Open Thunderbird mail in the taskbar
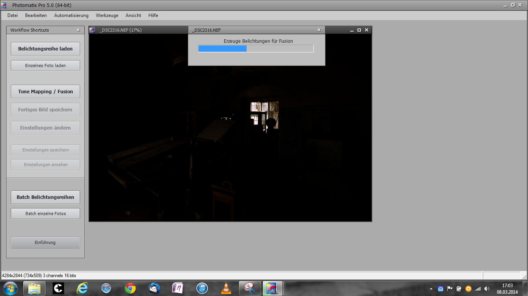 pyautogui.click(x=154, y=288)
